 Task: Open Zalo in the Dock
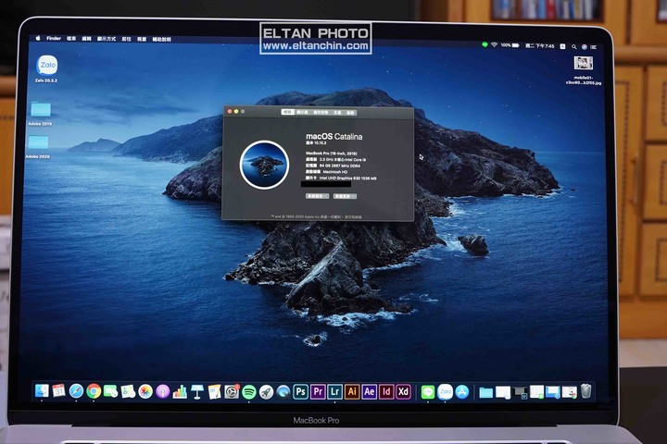[x=445, y=392]
